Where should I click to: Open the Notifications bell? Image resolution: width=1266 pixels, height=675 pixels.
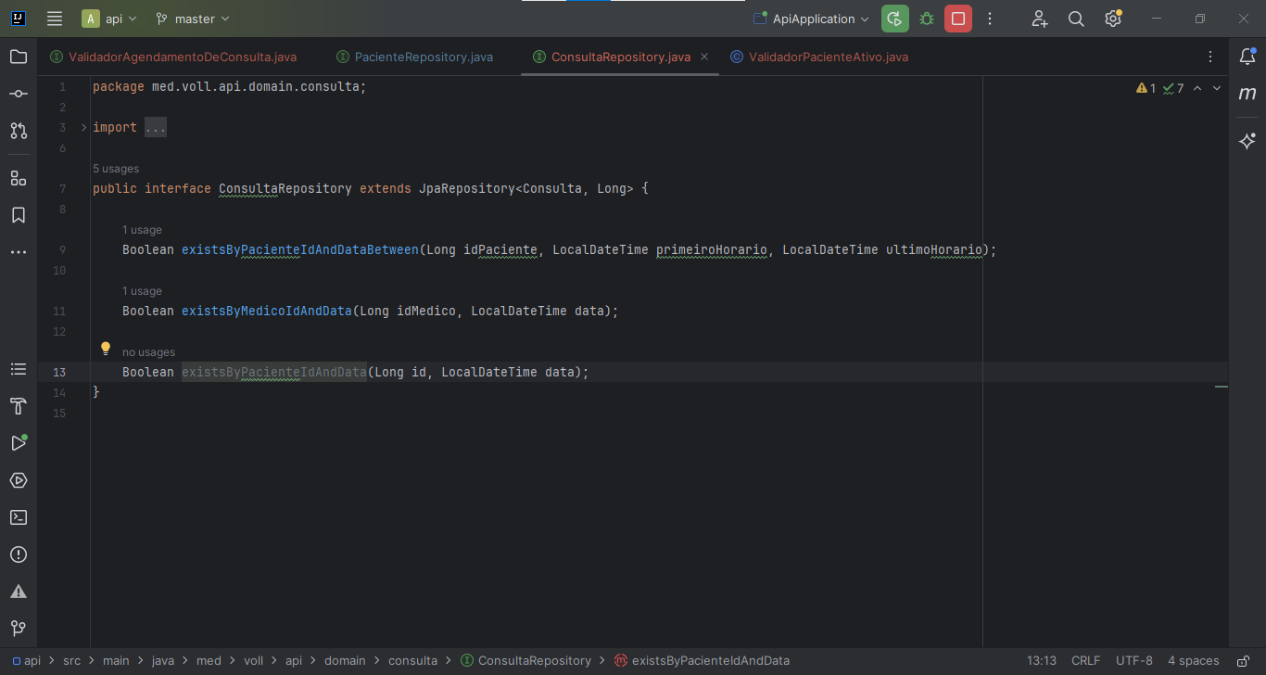pos(1247,57)
